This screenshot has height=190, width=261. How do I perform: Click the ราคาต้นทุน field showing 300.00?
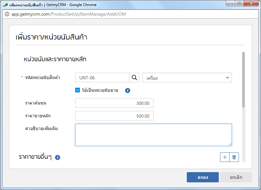point(114,103)
